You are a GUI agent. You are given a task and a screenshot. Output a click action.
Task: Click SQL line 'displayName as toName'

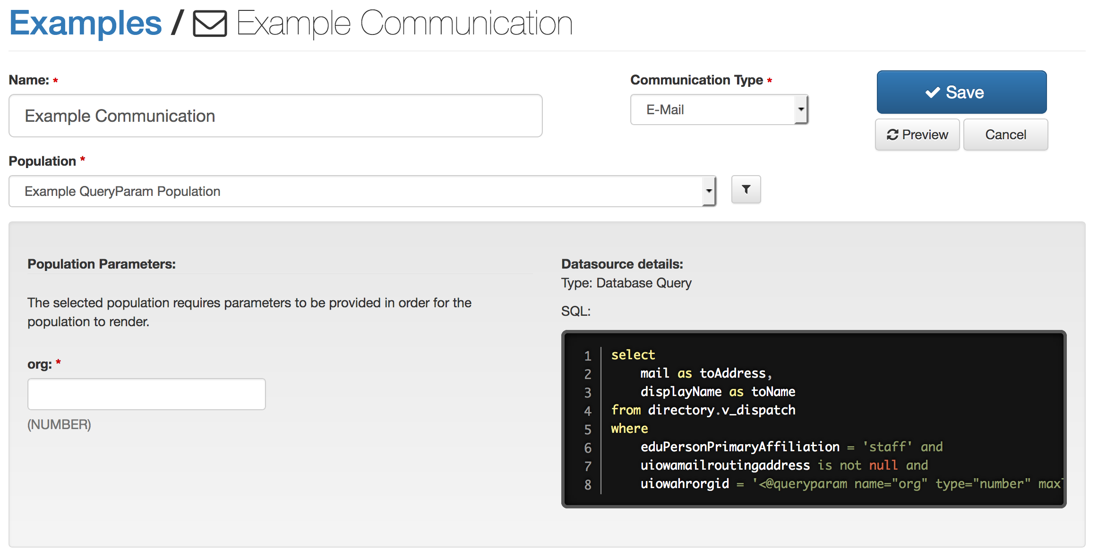click(718, 391)
